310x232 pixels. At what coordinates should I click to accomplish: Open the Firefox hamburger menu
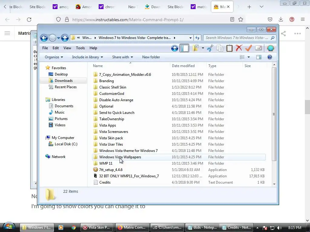pyautogui.click(x=303, y=19)
